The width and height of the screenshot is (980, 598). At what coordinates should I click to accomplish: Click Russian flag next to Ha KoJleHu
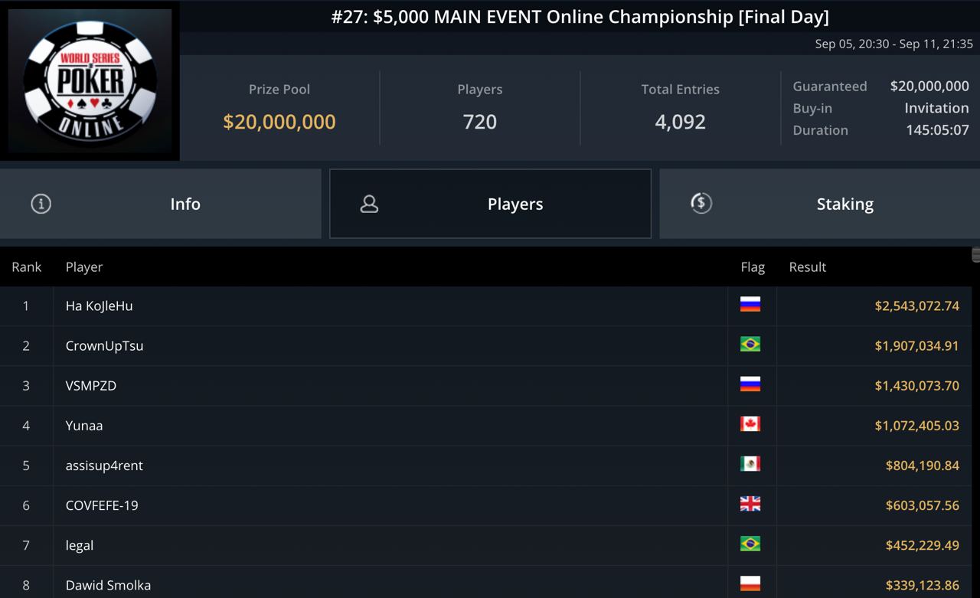(x=750, y=306)
